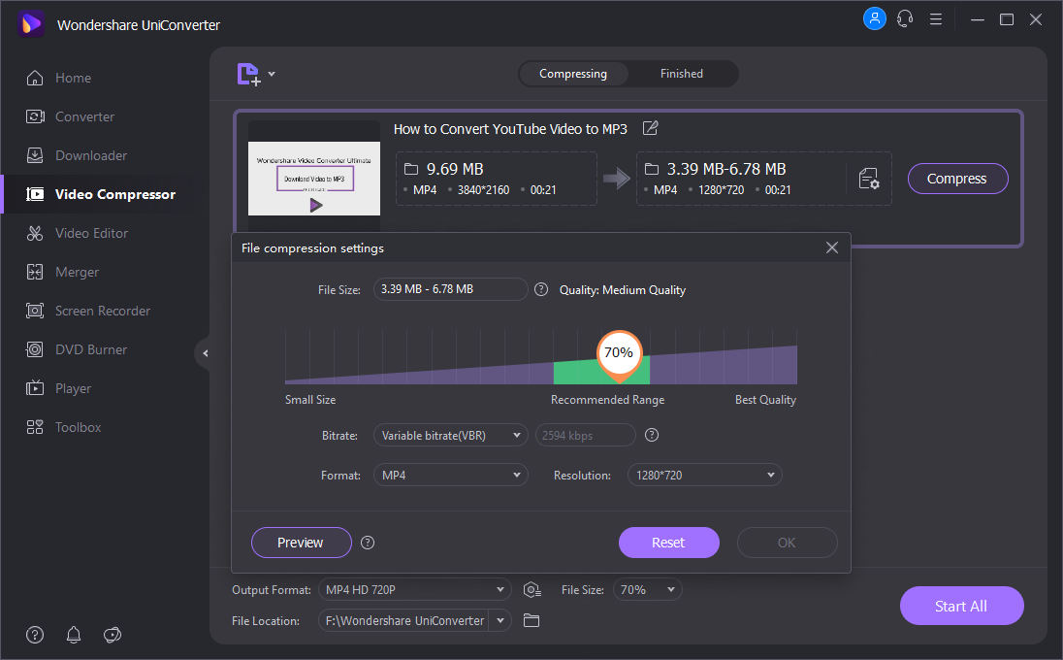Switch to the Compressing tab
The height and width of the screenshot is (660, 1063).
tap(573, 74)
